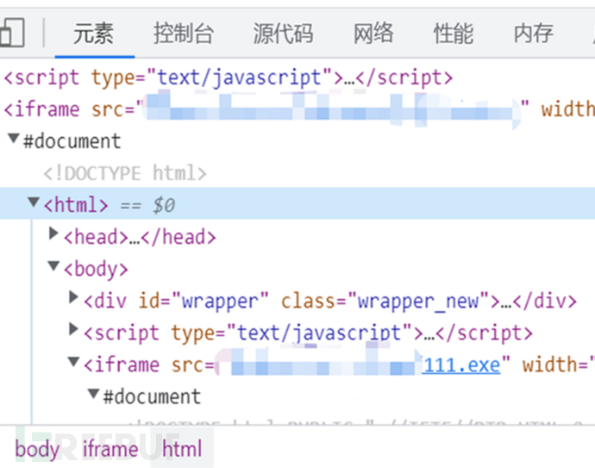Click the id="wrapper" attribute value
595x468 pixels.
click(x=220, y=302)
